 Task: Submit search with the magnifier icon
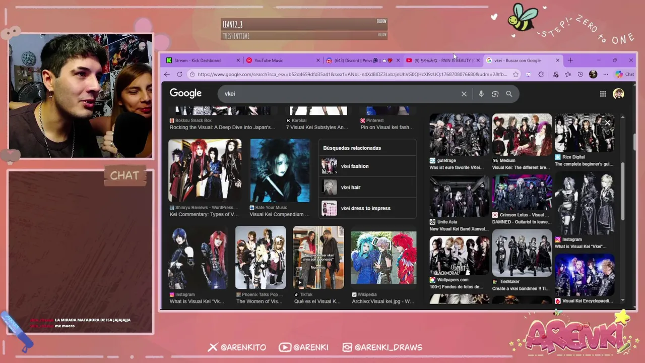tap(509, 94)
